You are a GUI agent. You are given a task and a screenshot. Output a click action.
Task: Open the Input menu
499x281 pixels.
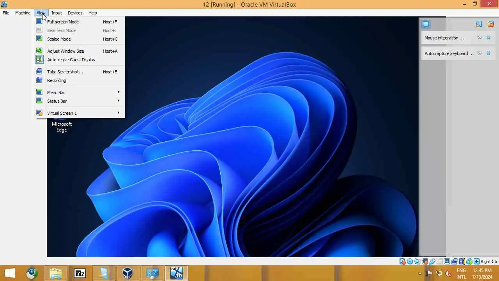57,13
